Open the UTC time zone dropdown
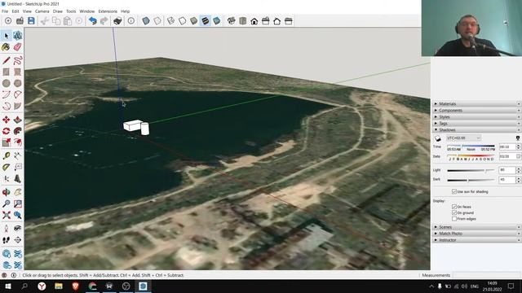 pyautogui.click(x=463, y=138)
